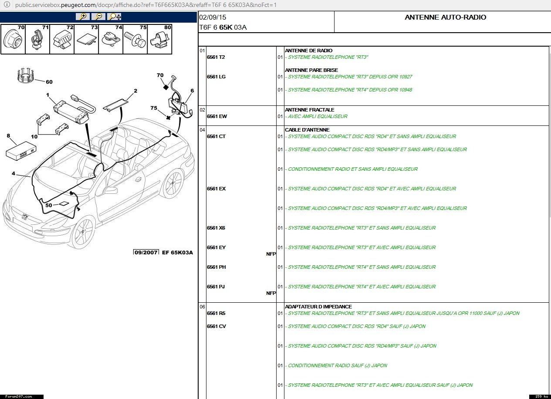
Task: Click part number 6561 EW
Action: pyautogui.click(x=217, y=116)
